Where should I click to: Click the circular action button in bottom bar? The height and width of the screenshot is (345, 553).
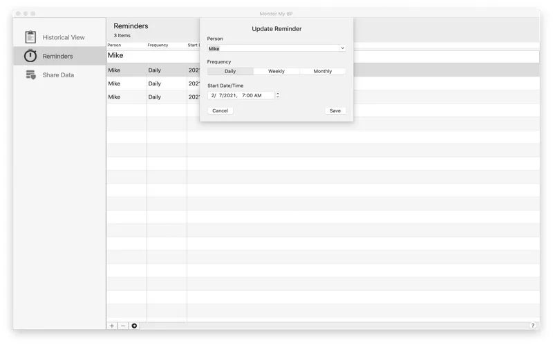(134, 326)
